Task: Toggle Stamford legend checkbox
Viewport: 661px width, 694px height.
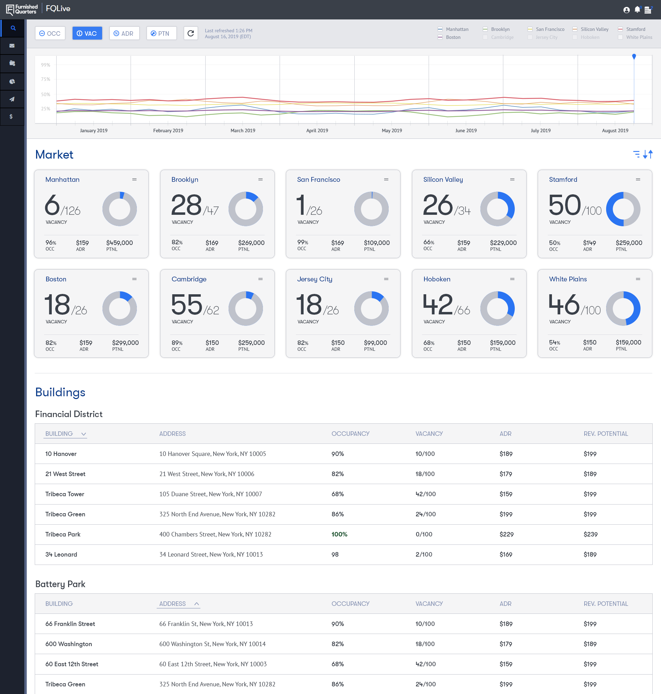Action: tap(620, 29)
